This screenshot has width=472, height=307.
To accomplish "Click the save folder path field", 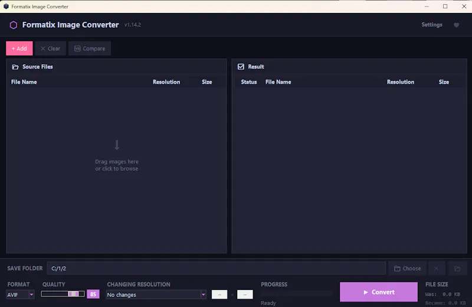I will (216, 268).
